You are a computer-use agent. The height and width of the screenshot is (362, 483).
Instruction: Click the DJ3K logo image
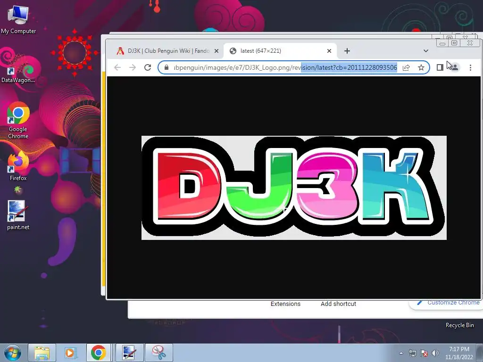[x=294, y=188]
